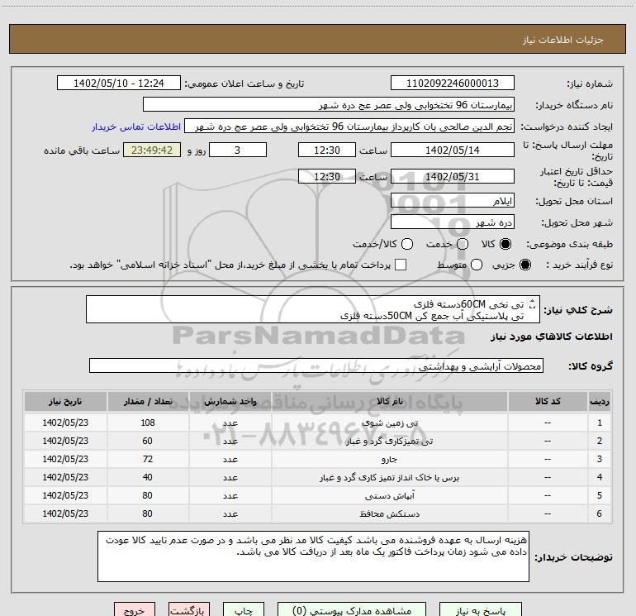The height and width of the screenshot is (616, 636).
Task: Select the کالا/خدمت radio button
Action: tap(407, 244)
